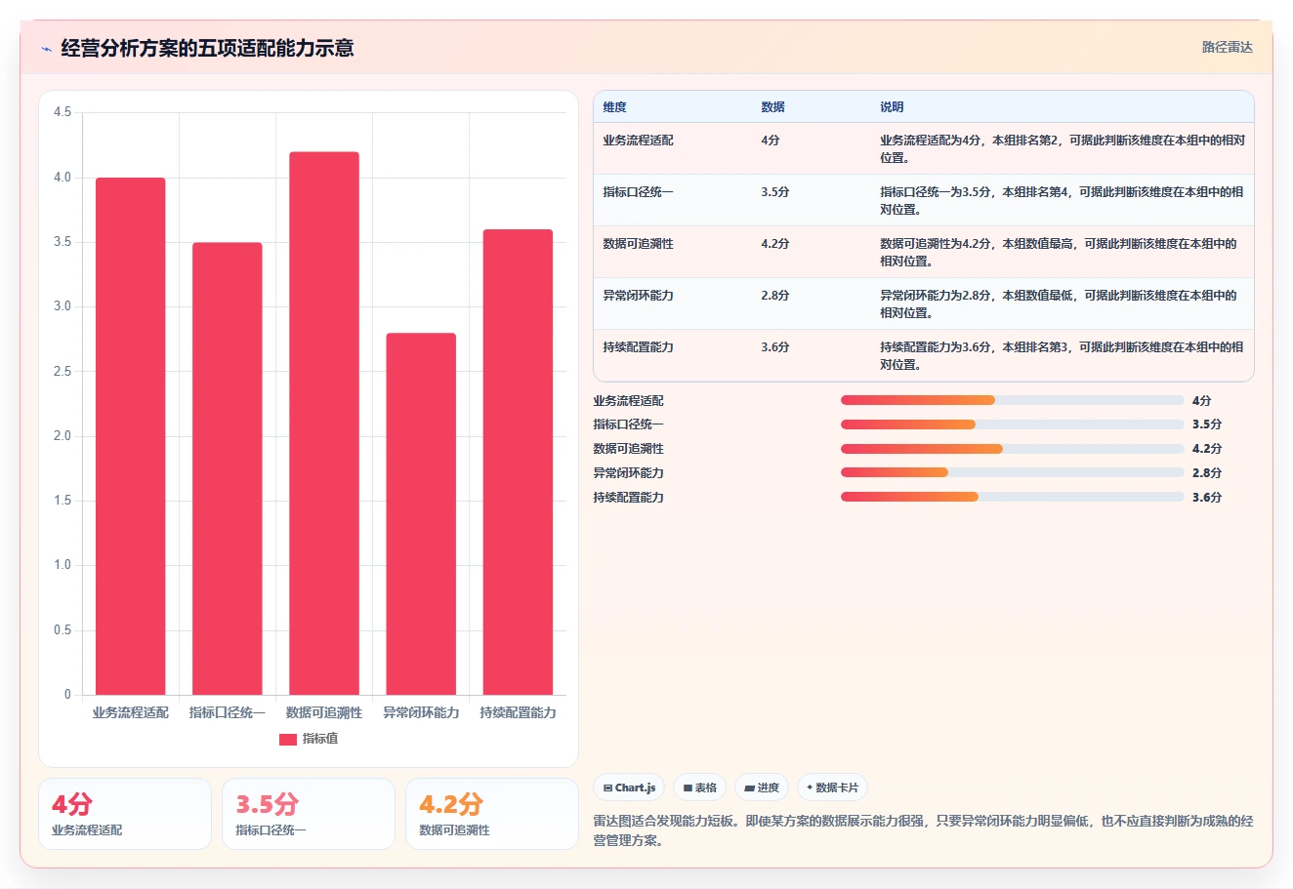Click the 2.8分 value in table
Viewport: 1293px width, 889px height.
(775, 296)
